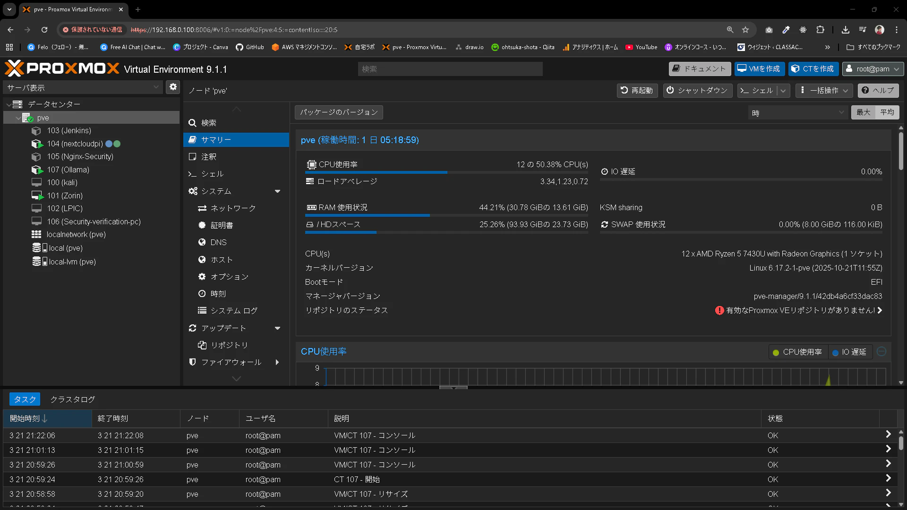
Task: Click the server view settings gear icon
Action: pyautogui.click(x=173, y=87)
